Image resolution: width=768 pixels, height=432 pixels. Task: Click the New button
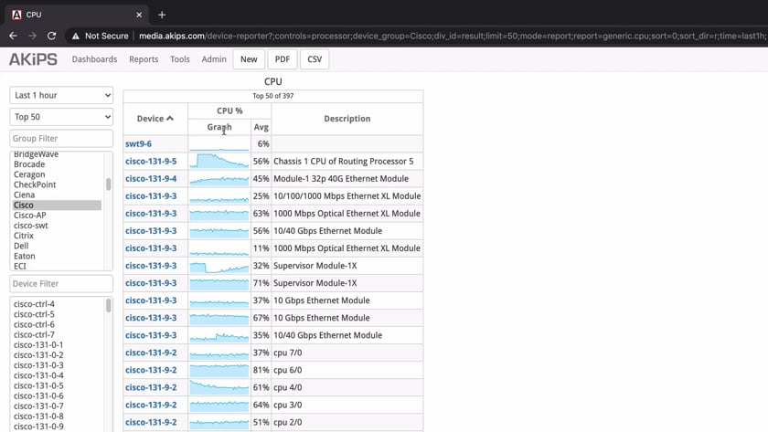(249, 59)
